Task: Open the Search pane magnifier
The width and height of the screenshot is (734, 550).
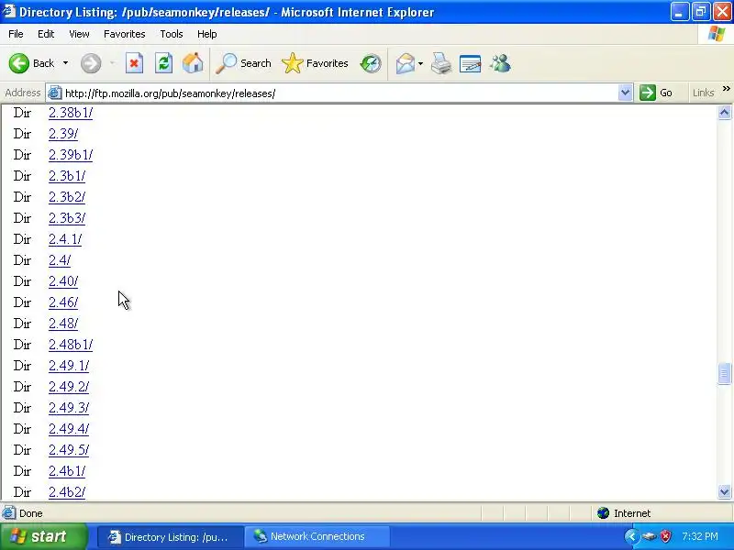Action: [x=226, y=63]
